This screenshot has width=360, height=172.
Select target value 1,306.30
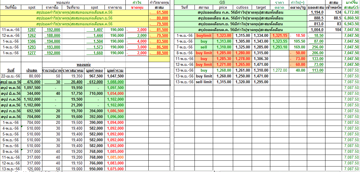pos(260,59)
